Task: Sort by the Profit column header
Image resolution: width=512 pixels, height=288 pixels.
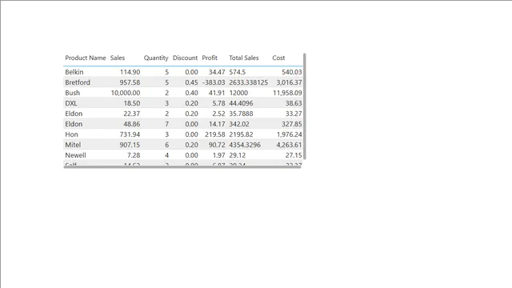Action: 210,58
